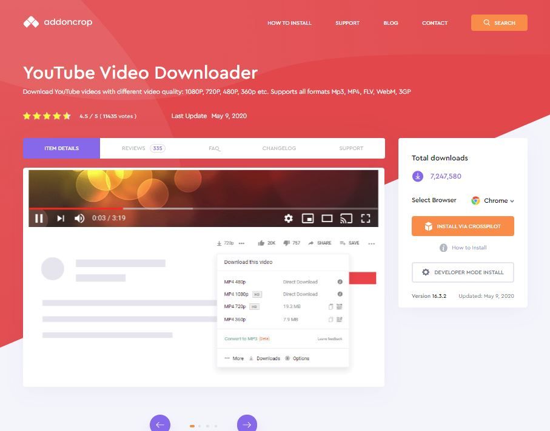
Task: Open video settings gear icon
Action: 288,219
